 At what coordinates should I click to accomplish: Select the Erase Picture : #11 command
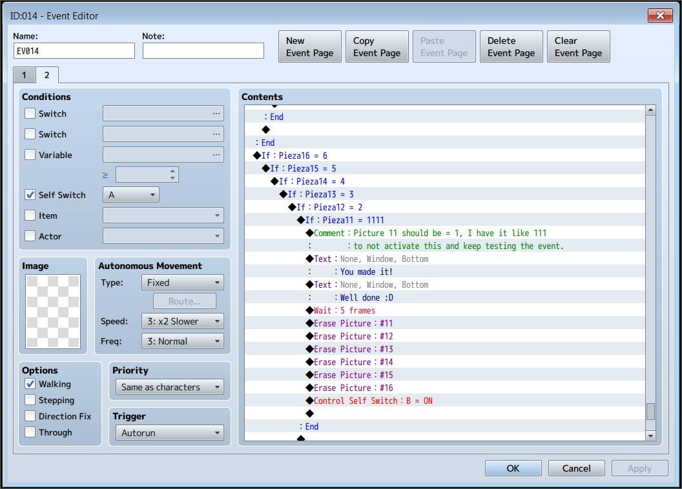click(444, 323)
